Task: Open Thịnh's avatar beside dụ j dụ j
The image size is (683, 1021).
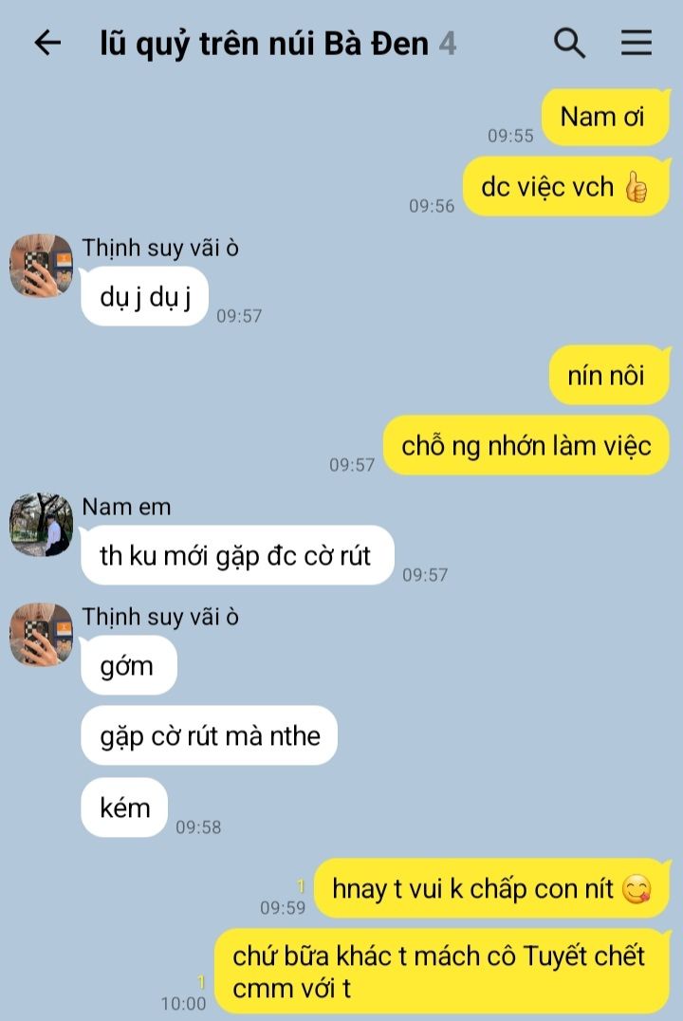Action: 41,266
